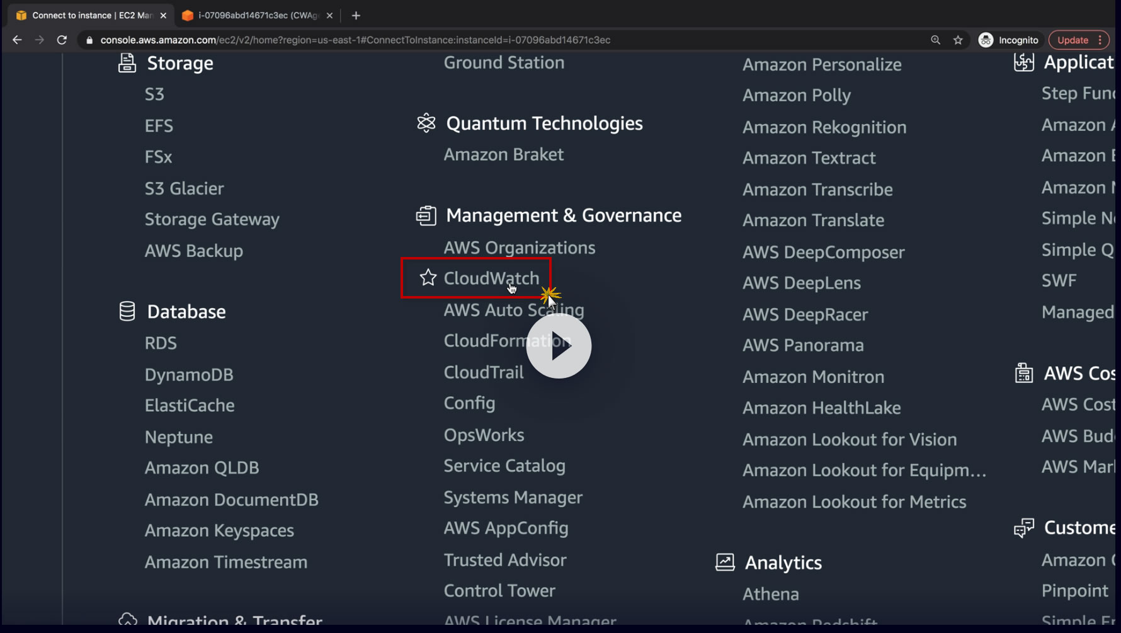Click the Database category icon

click(x=127, y=311)
